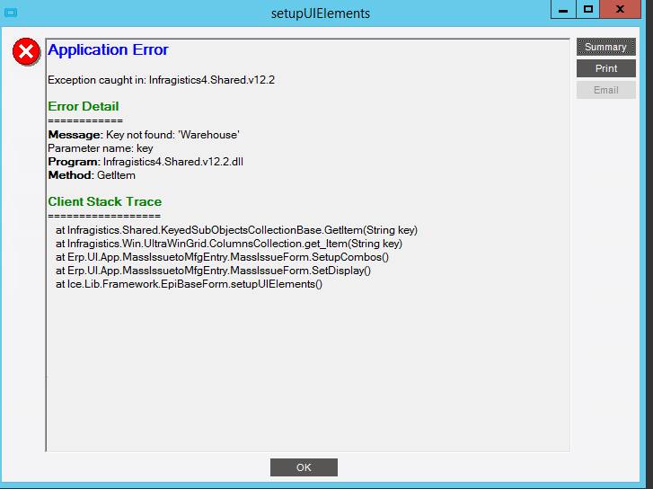
Task: Minimize the setupUIElements window
Action: (x=563, y=9)
